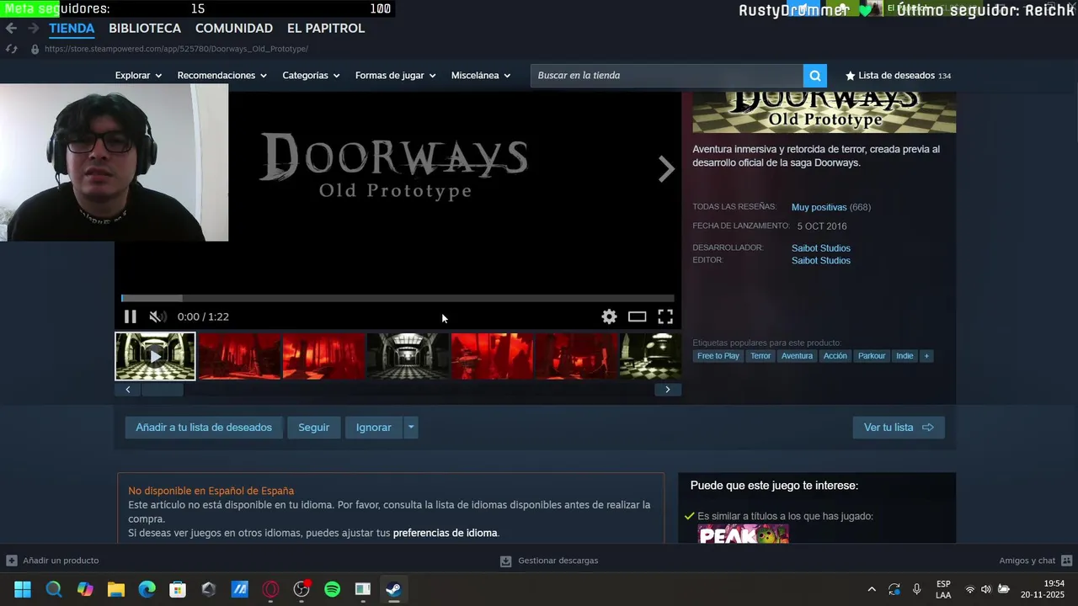Viewport: 1078px width, 606px height.
Task: Open Saibot Studios editor link
Action: tap(821, 261)
